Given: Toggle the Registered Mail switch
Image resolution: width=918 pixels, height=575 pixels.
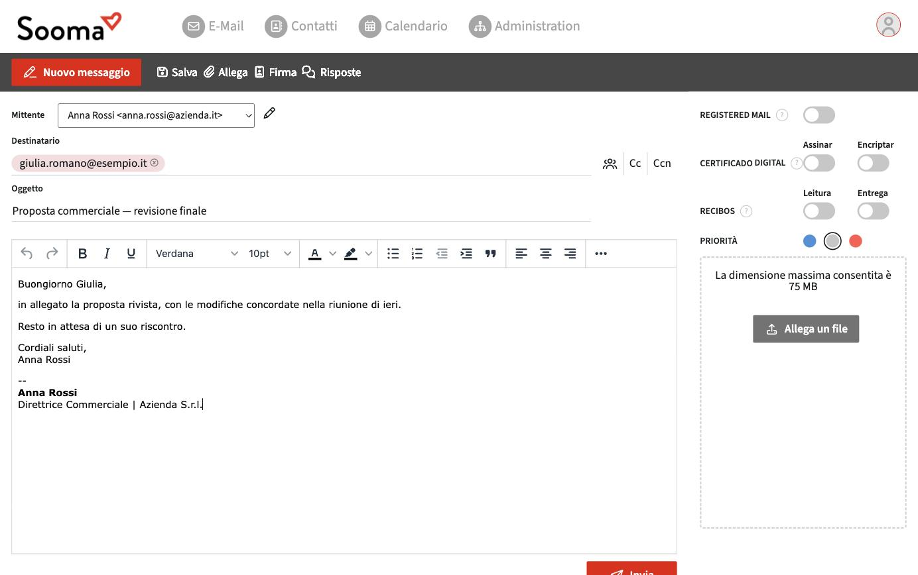Looking at the screenshot, I should 819,115.
